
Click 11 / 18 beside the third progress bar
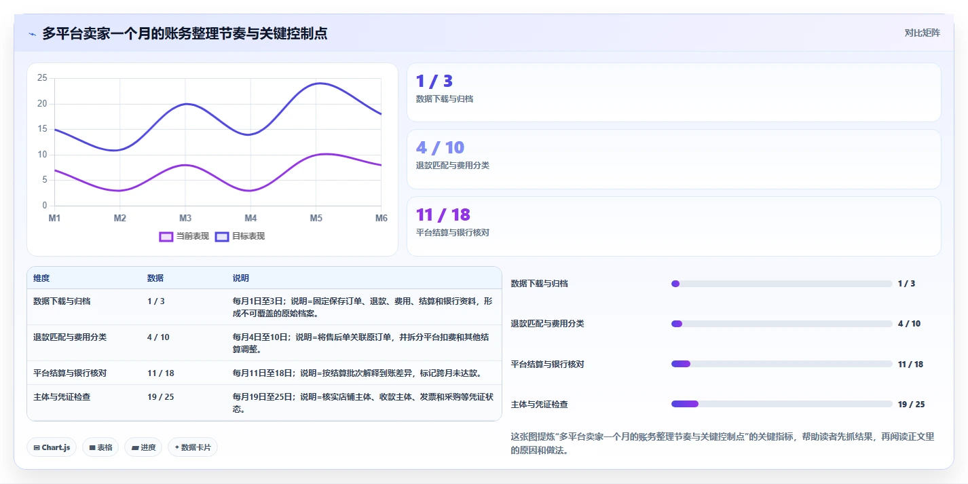tap(910, 365)
